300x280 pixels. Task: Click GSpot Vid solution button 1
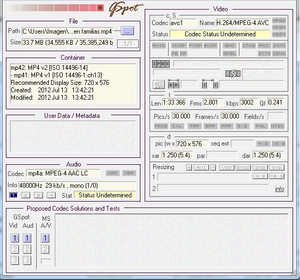click(15, 238)
